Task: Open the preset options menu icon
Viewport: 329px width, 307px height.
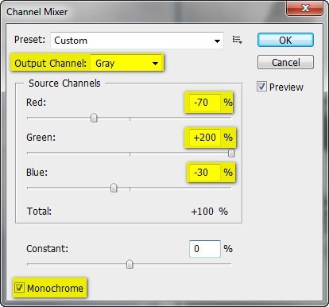Action: click(237, 40)
